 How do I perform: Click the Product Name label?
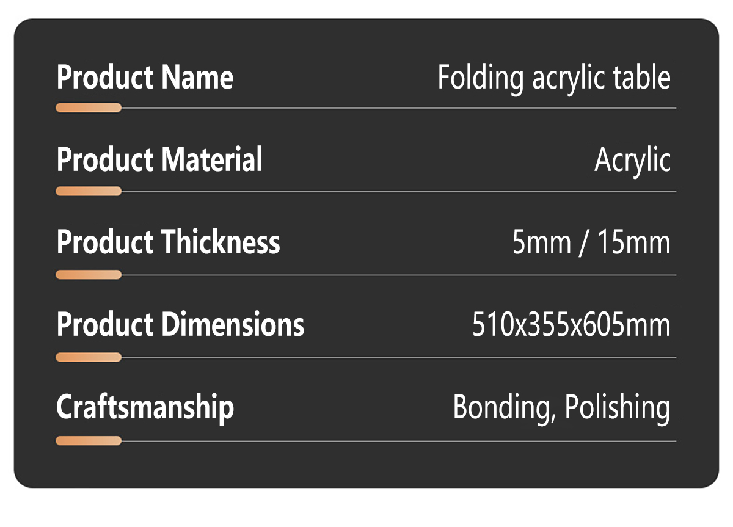tap(145, 78)
